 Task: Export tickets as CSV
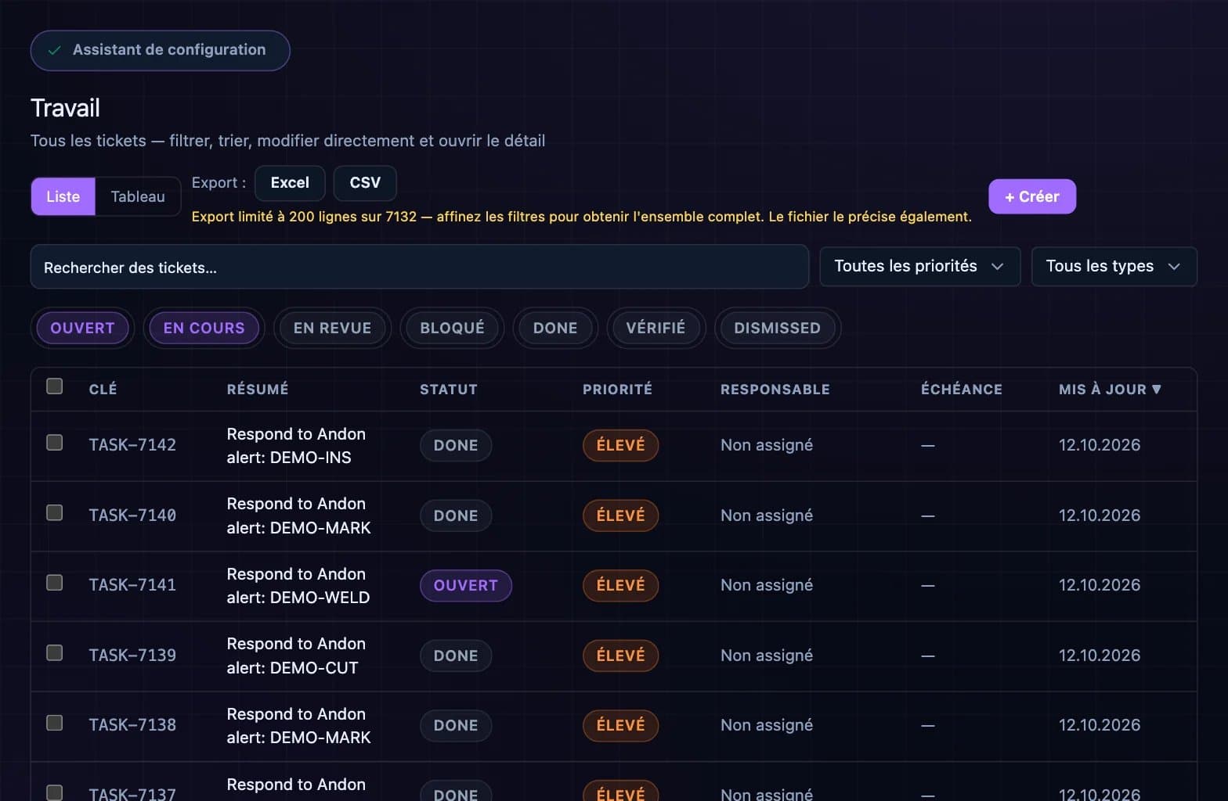365,183
